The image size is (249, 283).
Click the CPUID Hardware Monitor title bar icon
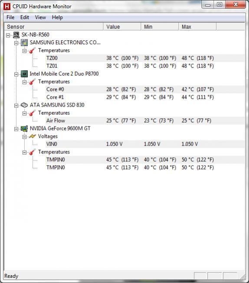7,7
